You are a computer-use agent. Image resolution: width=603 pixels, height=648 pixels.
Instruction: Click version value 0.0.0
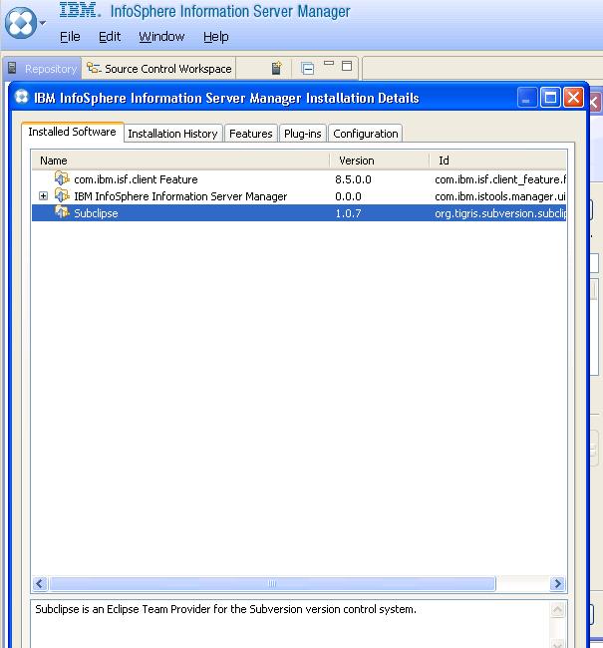[348, 196]
